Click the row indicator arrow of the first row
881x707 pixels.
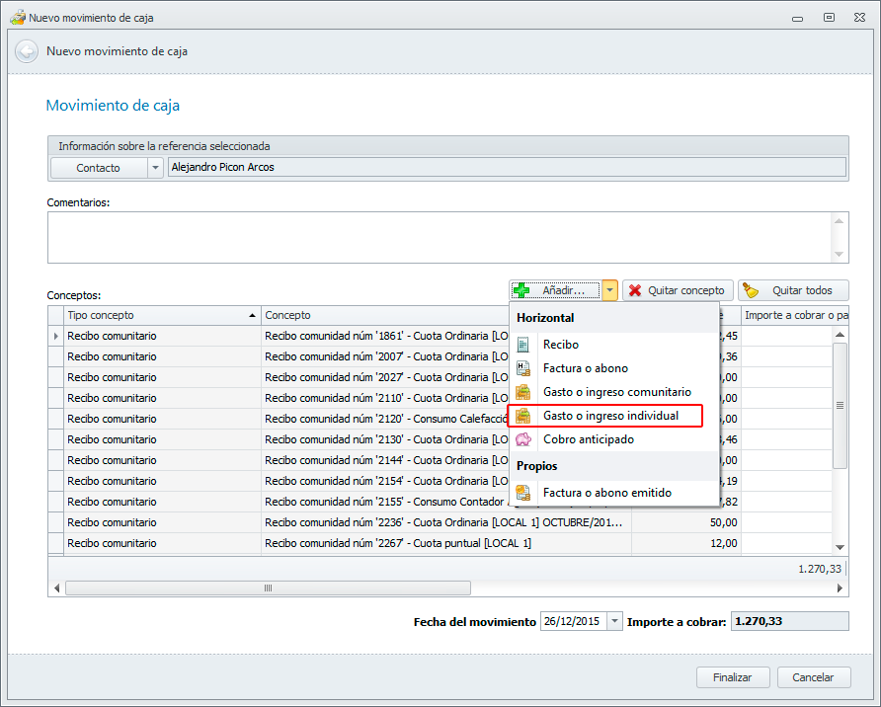(x=55, y=336)
